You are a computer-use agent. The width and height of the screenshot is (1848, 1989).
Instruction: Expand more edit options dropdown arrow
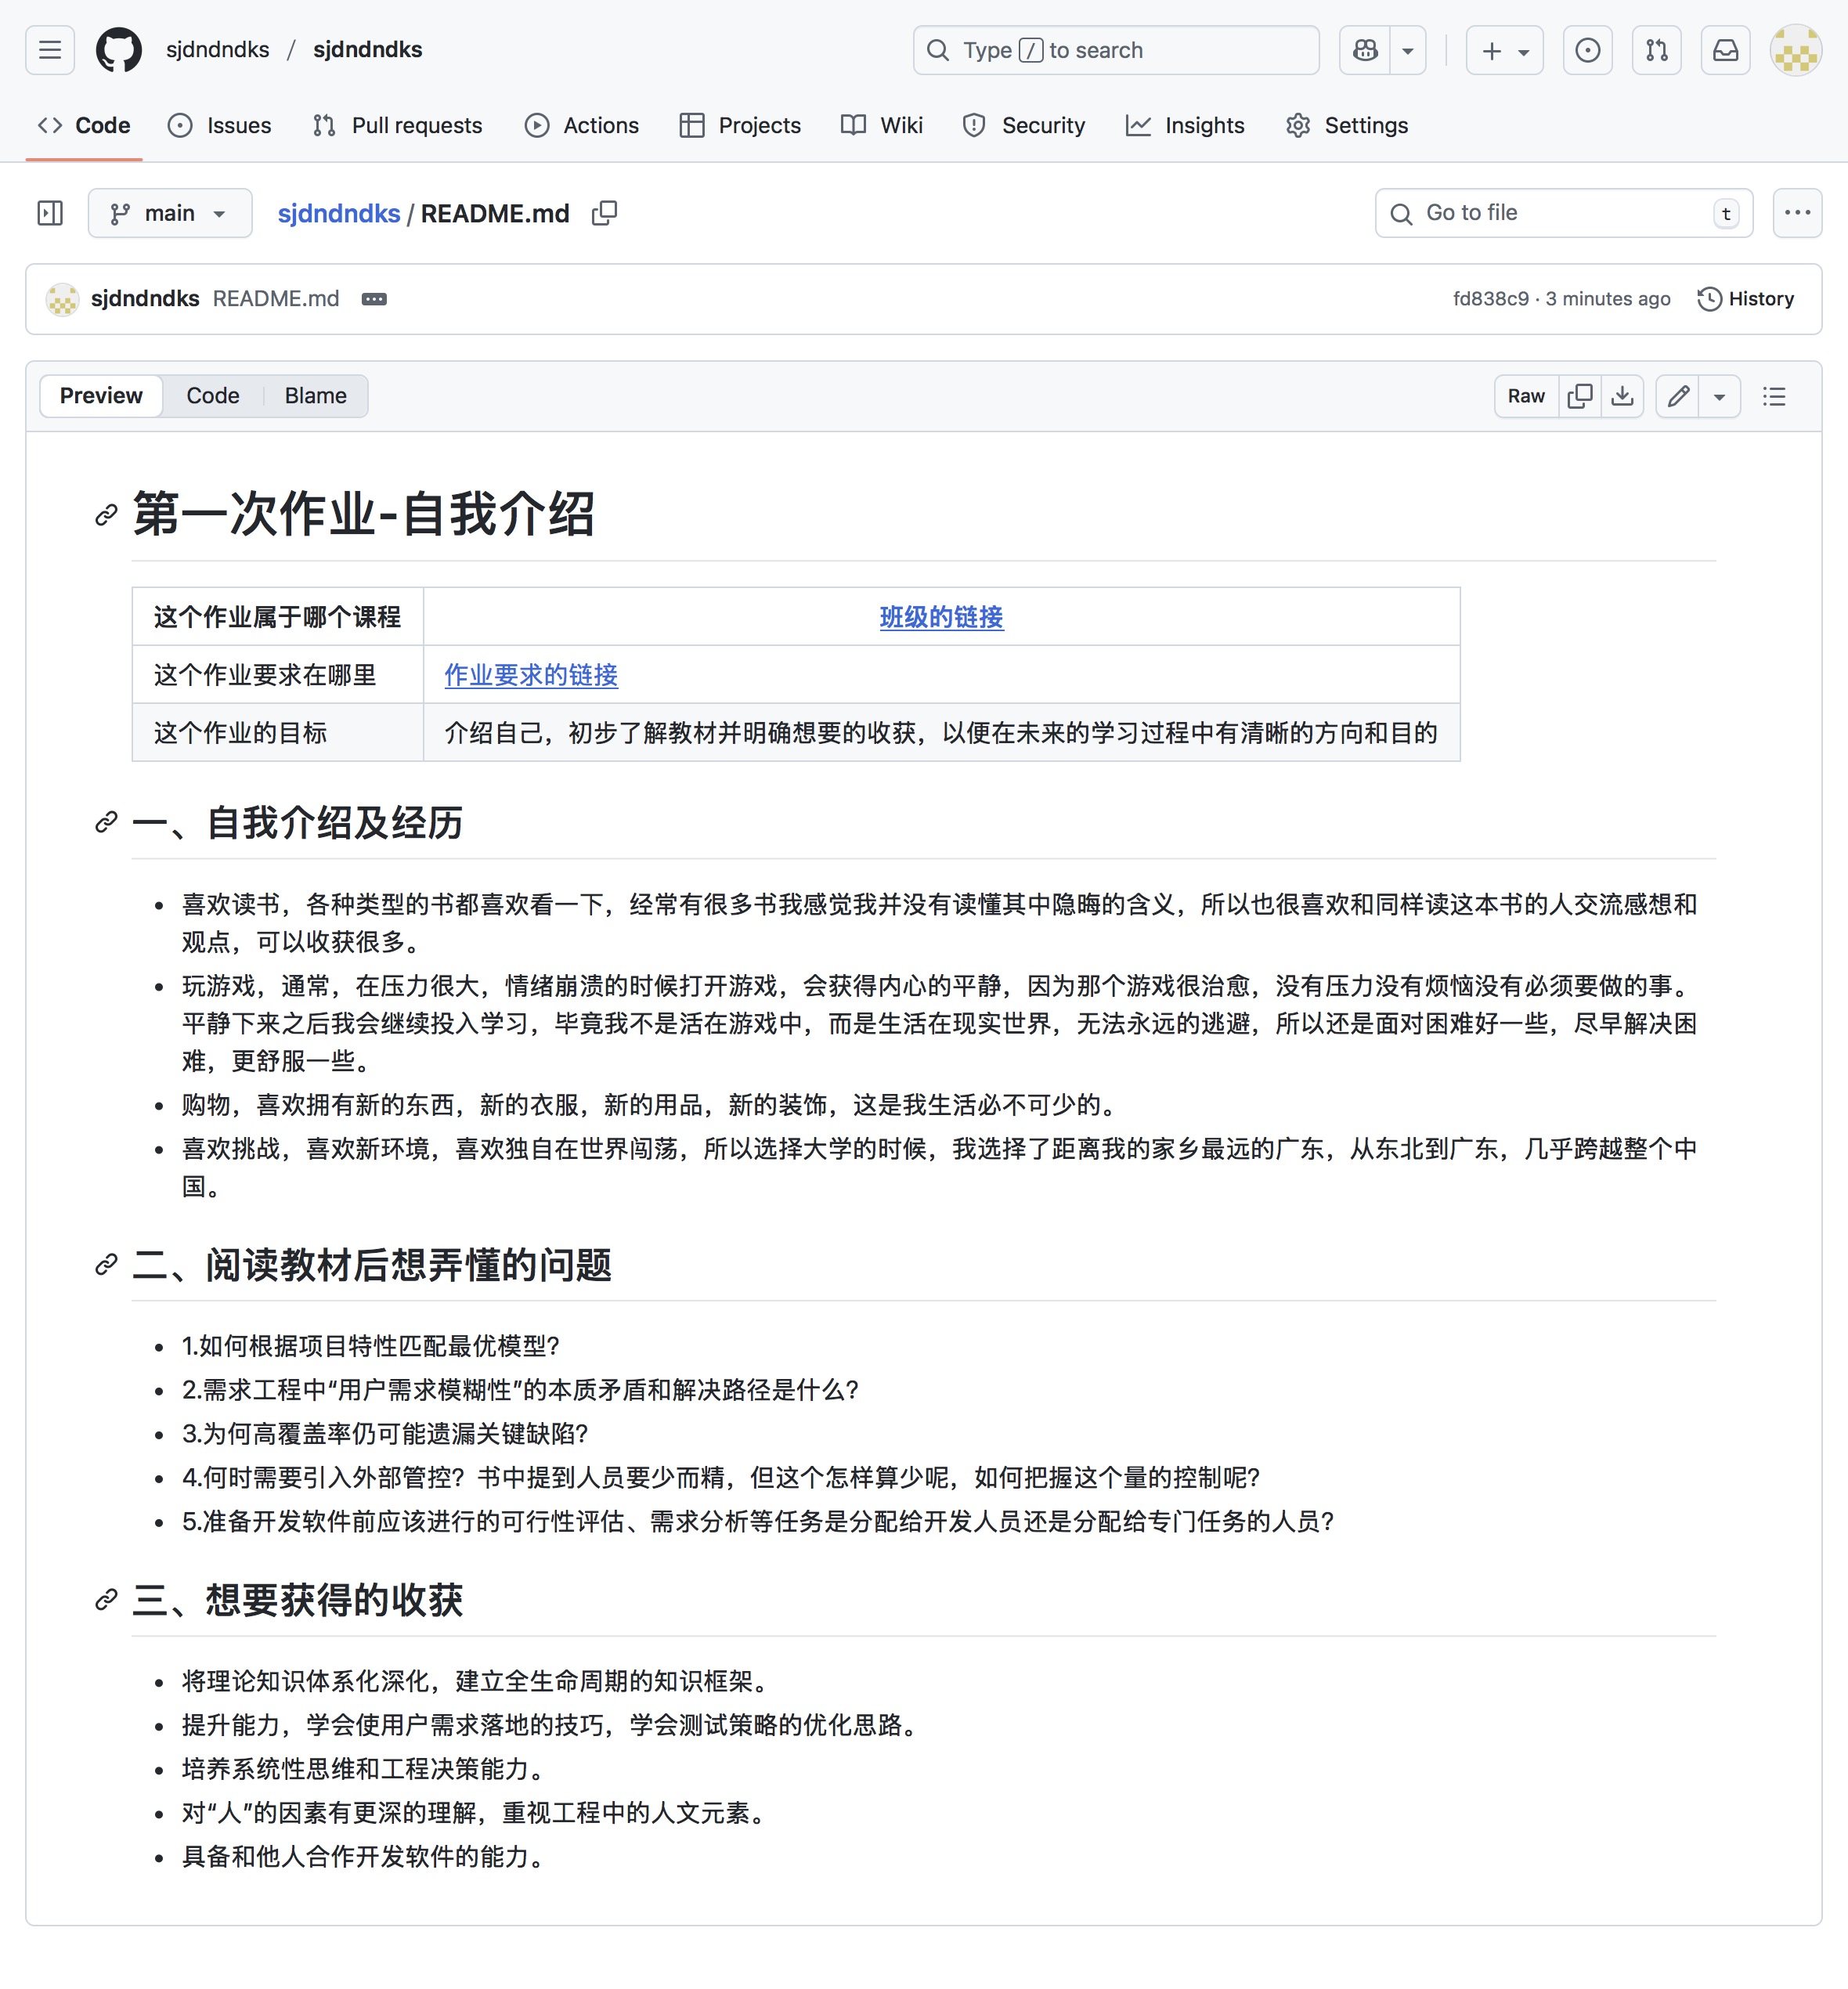1719,396
